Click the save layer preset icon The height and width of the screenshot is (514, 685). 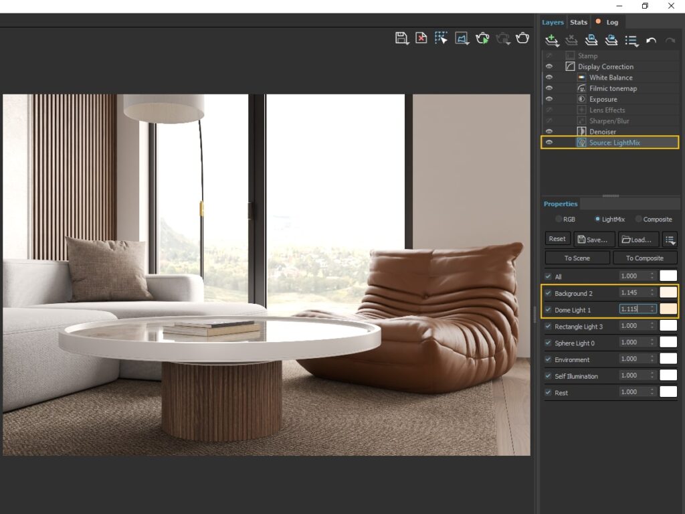click(591, 41)
